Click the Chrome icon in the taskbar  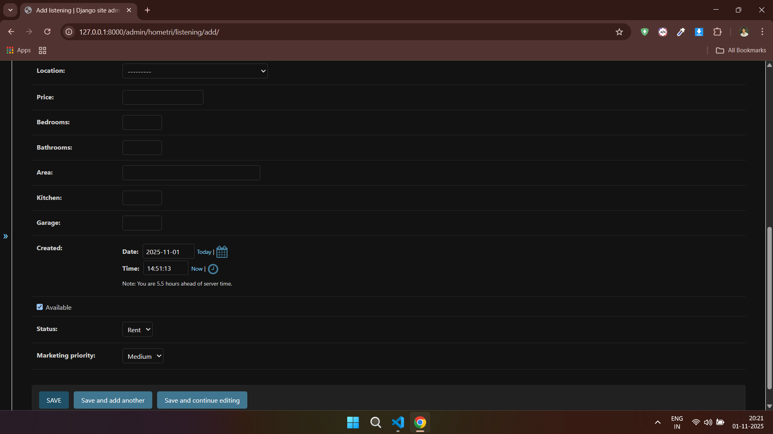click(x=420, y=422)
